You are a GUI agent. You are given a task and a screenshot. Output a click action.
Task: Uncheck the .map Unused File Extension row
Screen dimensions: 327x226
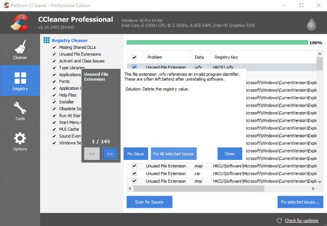pos(134,166)
